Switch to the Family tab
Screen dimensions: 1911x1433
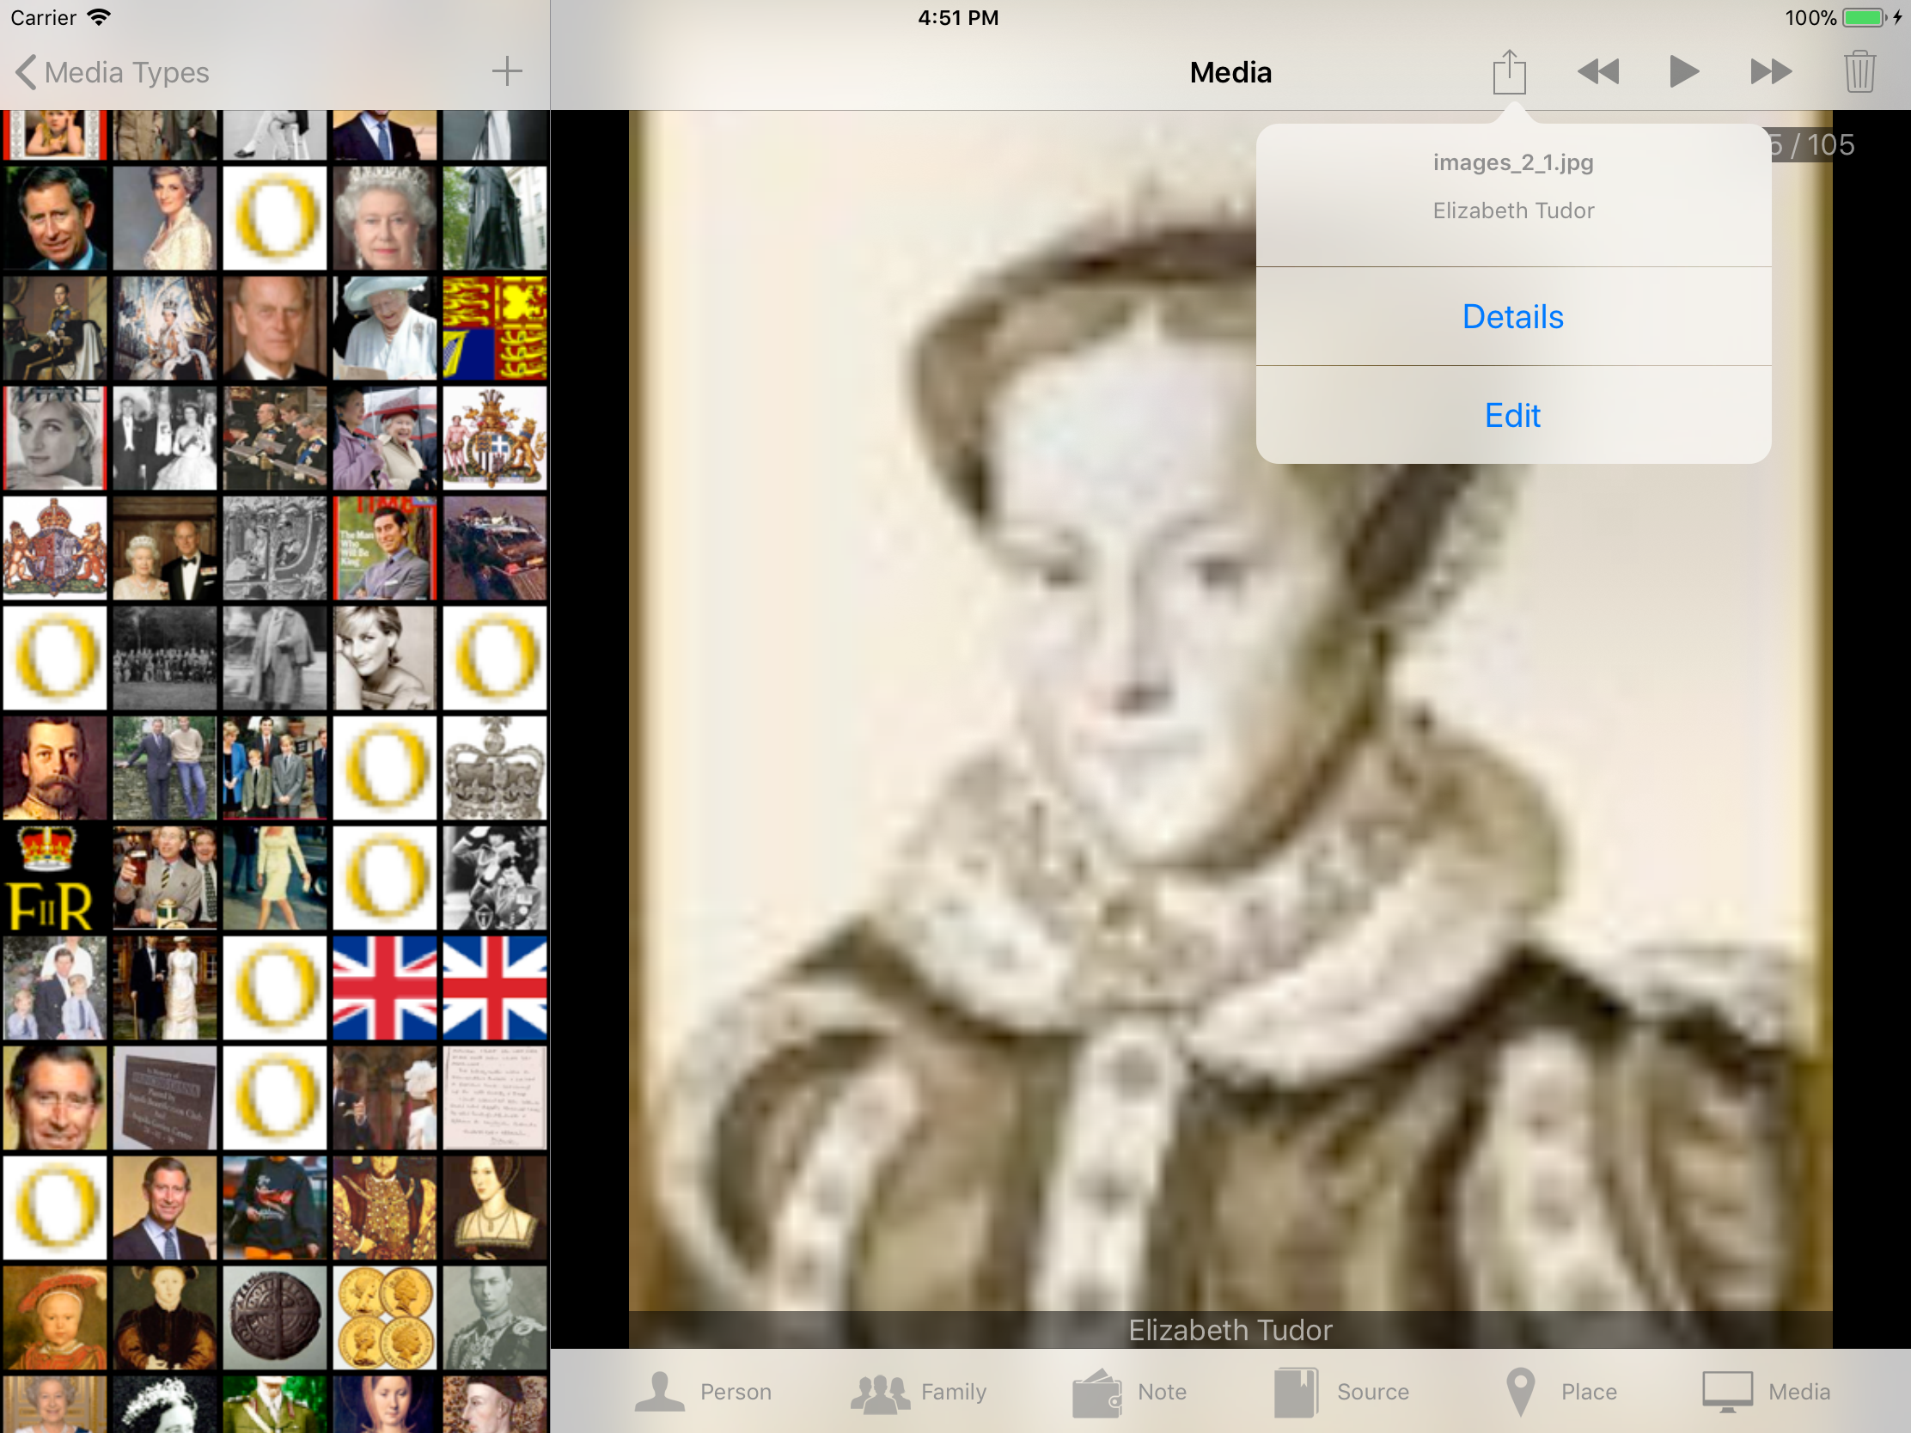(x=919, y=1392)
